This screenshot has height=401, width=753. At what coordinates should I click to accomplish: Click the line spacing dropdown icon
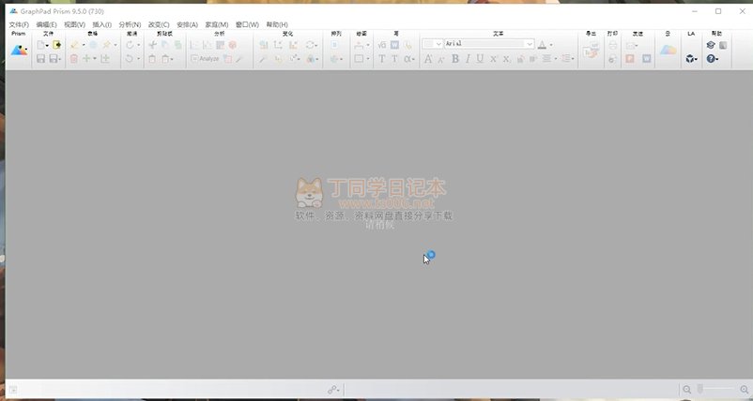(567, 58)
